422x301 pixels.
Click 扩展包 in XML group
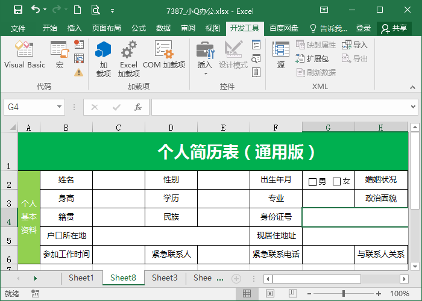[x=312, y=58]
